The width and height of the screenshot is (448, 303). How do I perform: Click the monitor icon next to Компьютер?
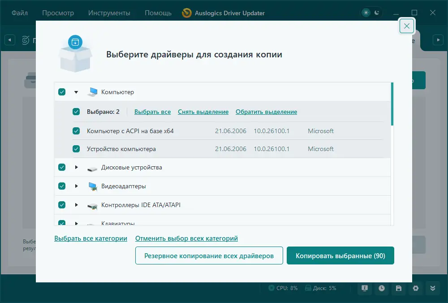[x=93, y=91]
